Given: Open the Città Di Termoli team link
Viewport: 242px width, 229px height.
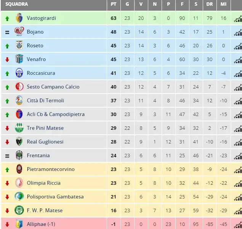Looking at the screenshot, I should [x=45, y=100].
